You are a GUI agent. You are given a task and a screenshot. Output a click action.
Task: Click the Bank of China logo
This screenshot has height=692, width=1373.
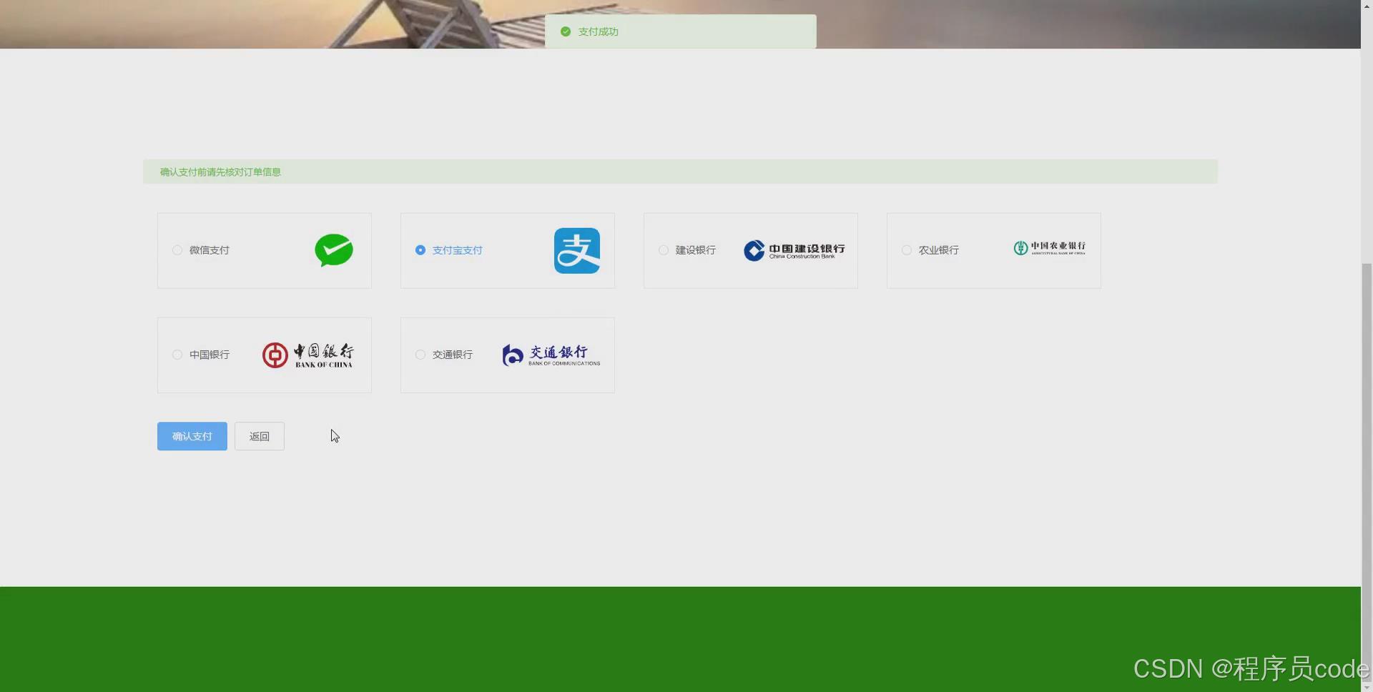pyautogui.click(x=307, y=355)
